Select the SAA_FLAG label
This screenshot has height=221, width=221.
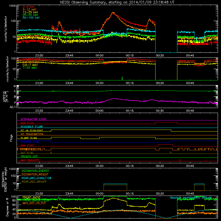[27, 145]
